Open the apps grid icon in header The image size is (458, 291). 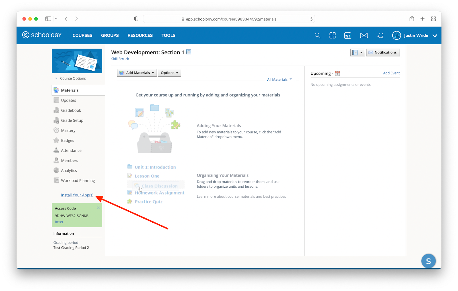coord(332,35)
